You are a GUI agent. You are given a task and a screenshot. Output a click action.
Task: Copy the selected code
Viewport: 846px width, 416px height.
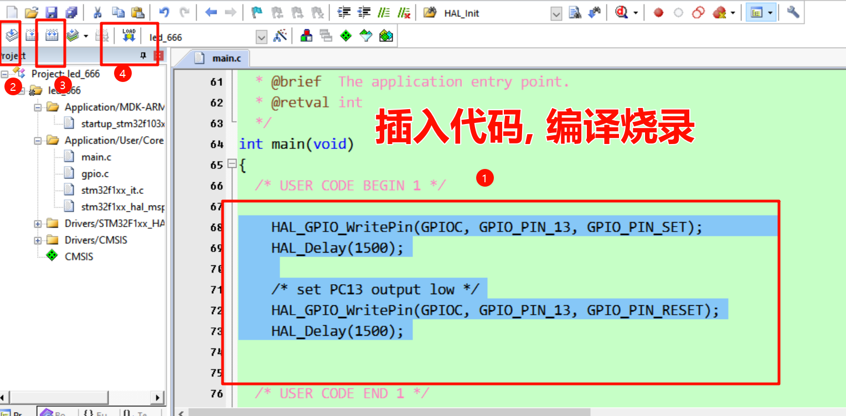point(118,13)
